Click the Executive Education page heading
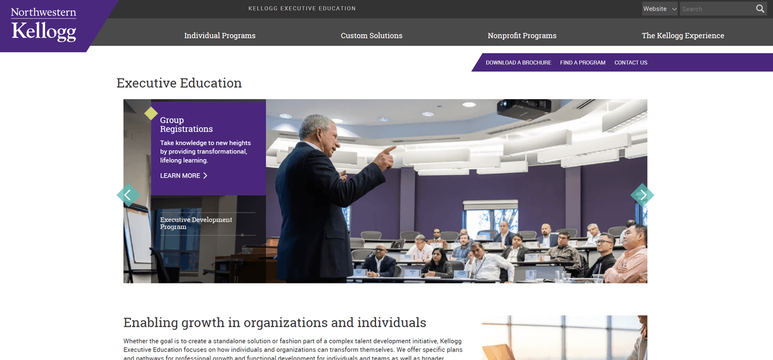 tap(179, 83)
